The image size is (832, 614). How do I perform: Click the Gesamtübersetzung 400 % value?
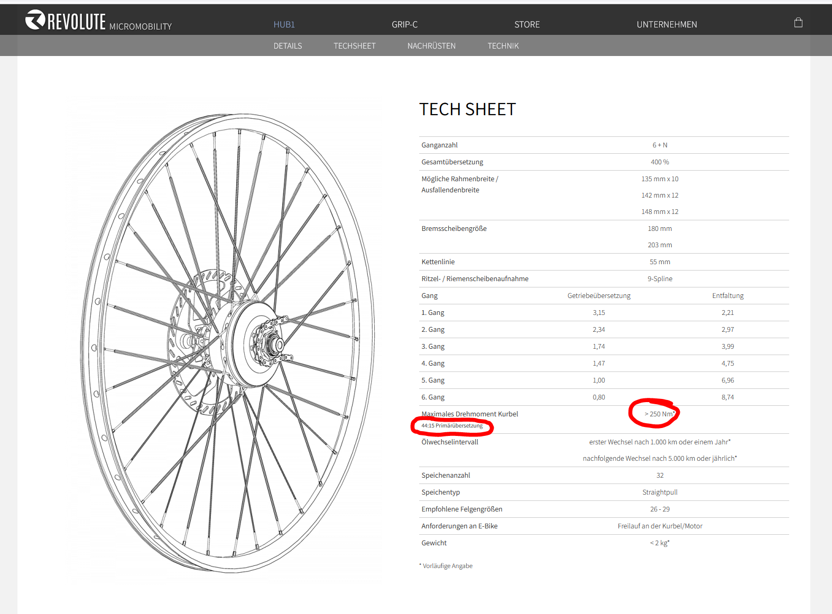point(660,162)
